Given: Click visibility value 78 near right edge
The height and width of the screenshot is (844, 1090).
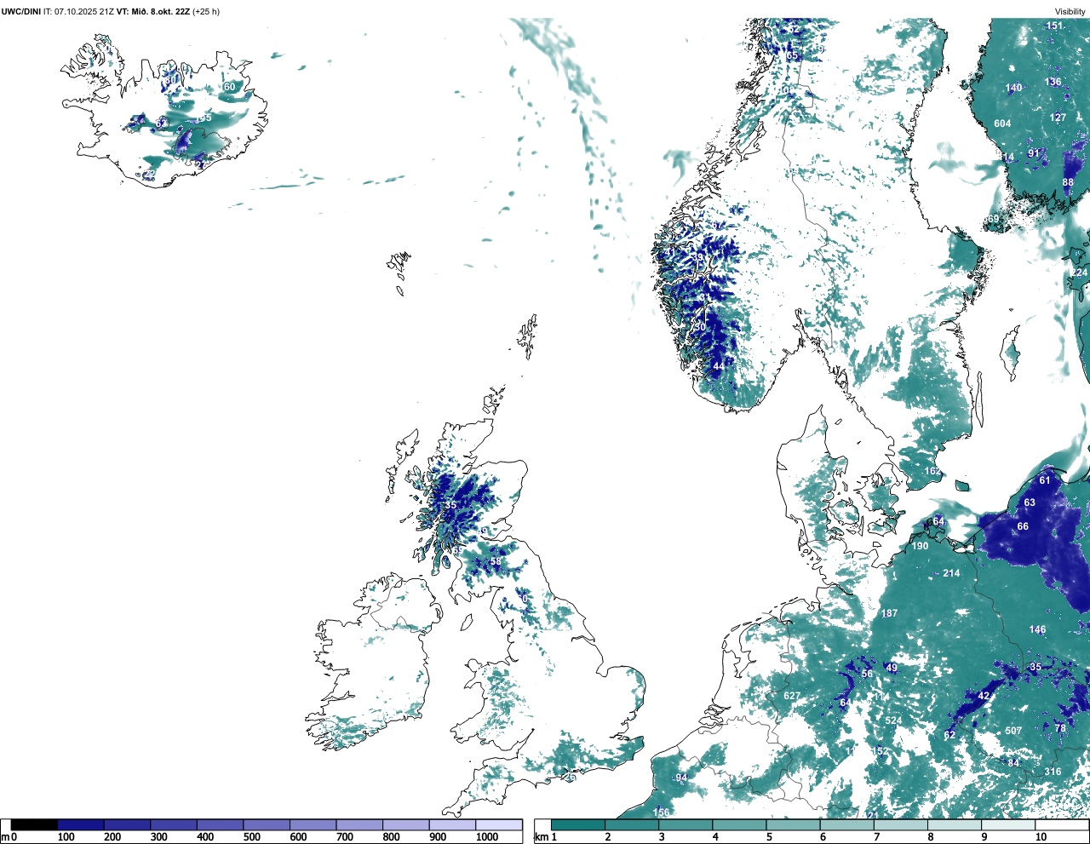Looking at the screenshot, I should 1060,728.
